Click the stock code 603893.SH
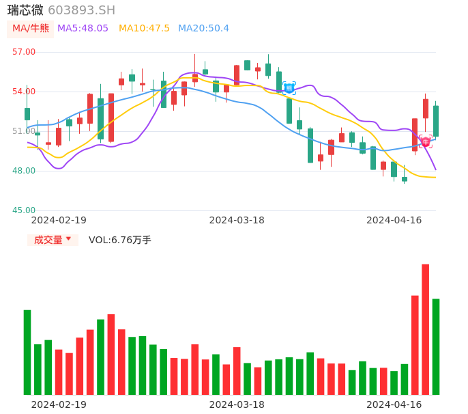The image size is (468, 414). pos(81,10)
